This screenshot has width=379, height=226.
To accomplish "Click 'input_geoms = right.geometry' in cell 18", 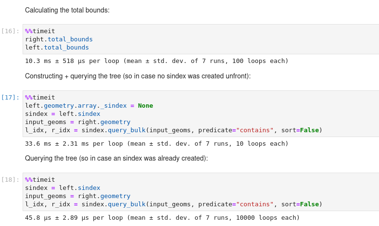I will [x=77, y=196].
